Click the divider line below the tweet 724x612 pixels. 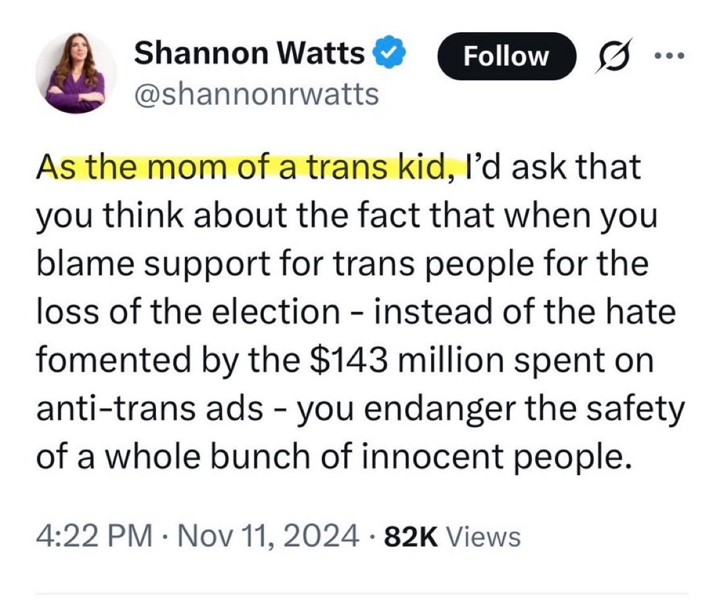pos(362,594)
